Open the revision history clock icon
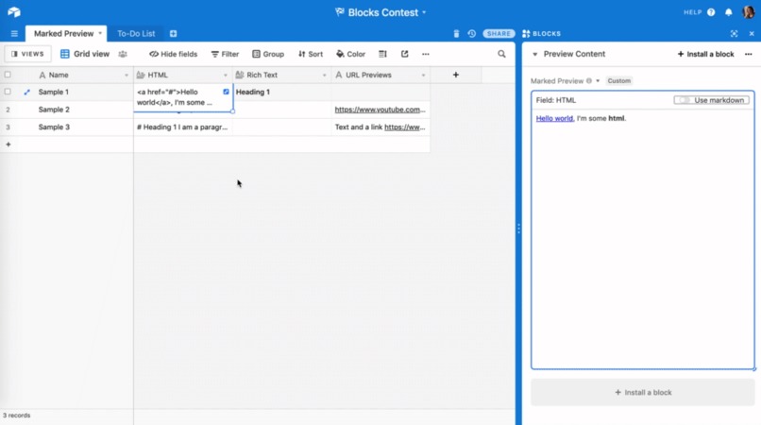This screenshot has height=425, width=761. pos(472,33)
